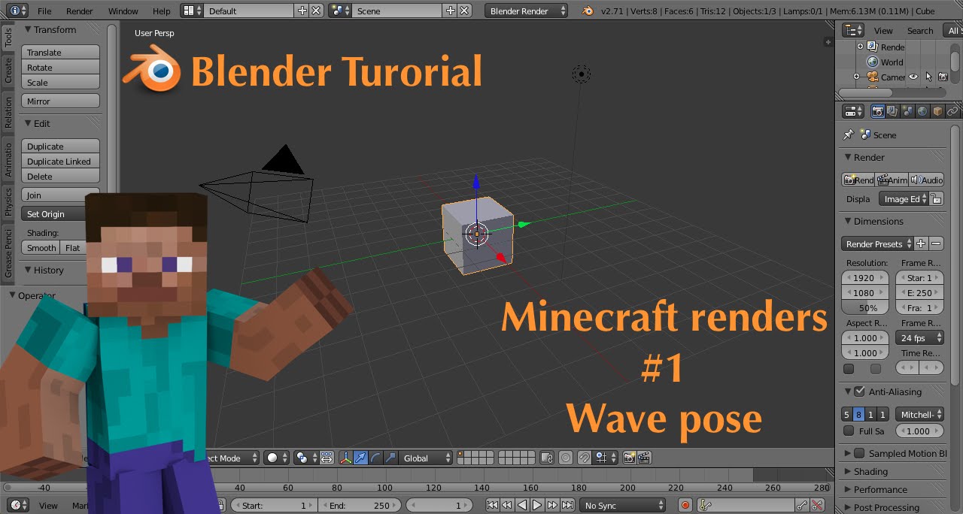The width and height of the screenshot is (963, 514).
Task: Open the 24 fps frame rate dropdown
Action: [x=919, y=338]
